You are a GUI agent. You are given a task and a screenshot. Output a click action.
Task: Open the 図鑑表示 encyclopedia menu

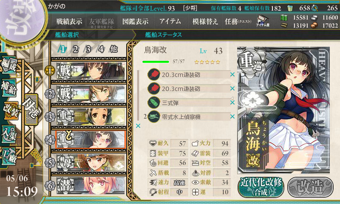pos(135,21)
